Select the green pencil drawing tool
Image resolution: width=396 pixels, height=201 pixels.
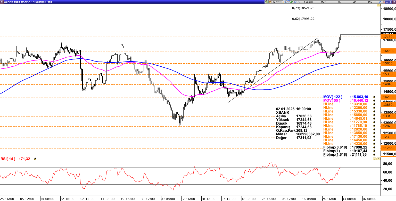pyautogui.click(x=292, y=2)
